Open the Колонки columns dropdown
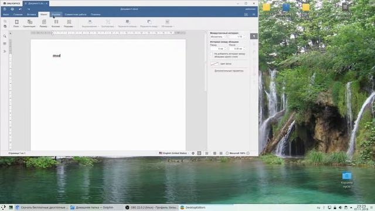 pos(56,23)
